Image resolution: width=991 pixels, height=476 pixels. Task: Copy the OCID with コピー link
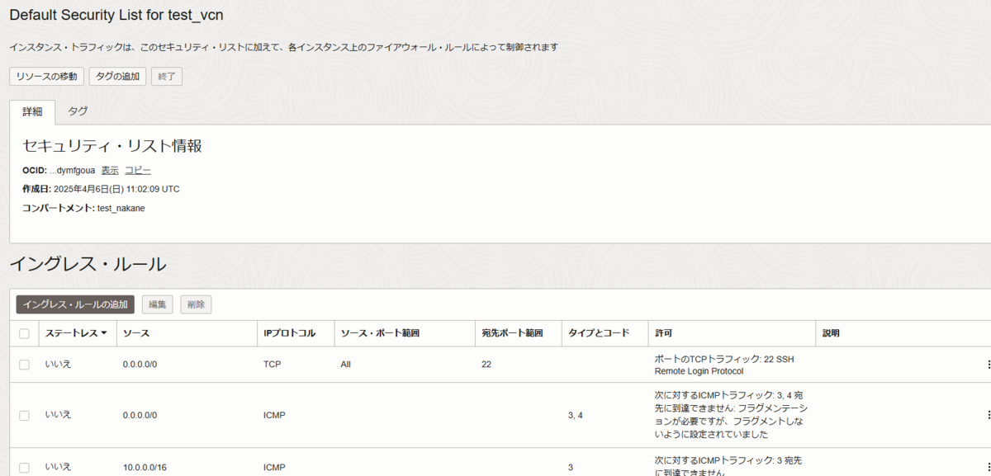click(138, 170)
